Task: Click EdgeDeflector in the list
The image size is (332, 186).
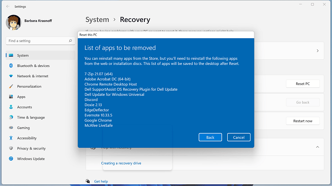Action: pyautogui.click(x=97, y=110)
